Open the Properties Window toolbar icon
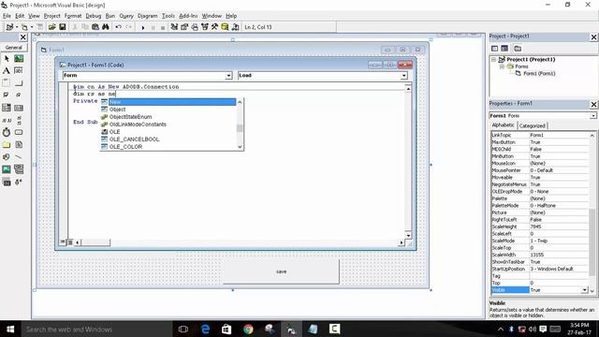This screenshot has width=599, height=337. pyautogui.click(x=184, y=27)
